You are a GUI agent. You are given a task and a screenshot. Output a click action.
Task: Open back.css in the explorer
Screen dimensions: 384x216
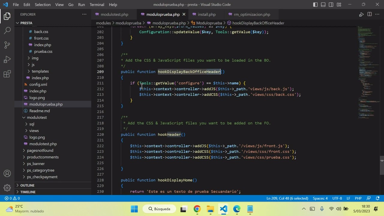[x=41, y=31]
